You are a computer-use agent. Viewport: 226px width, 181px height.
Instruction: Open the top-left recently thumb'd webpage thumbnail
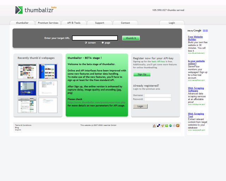pos(27,71)
